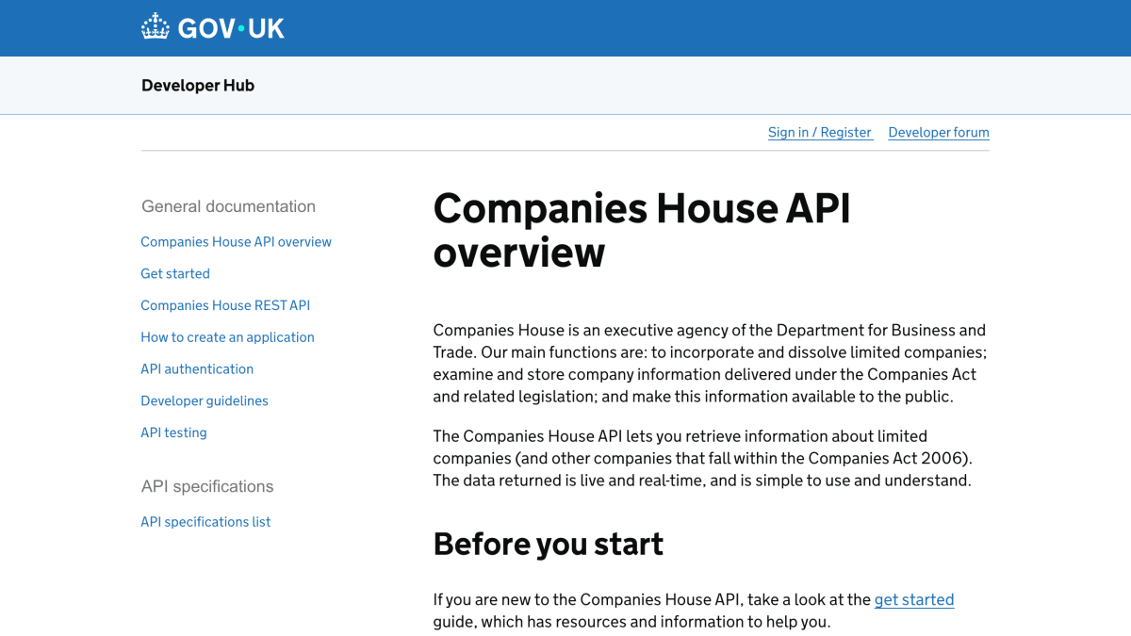Open the API testing link
This screenshot has width=1131, height=636.
click(x=173, y=432)
